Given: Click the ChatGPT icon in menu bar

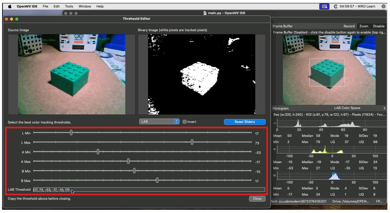Looking at the screenshot, I should tap(384, 6).
